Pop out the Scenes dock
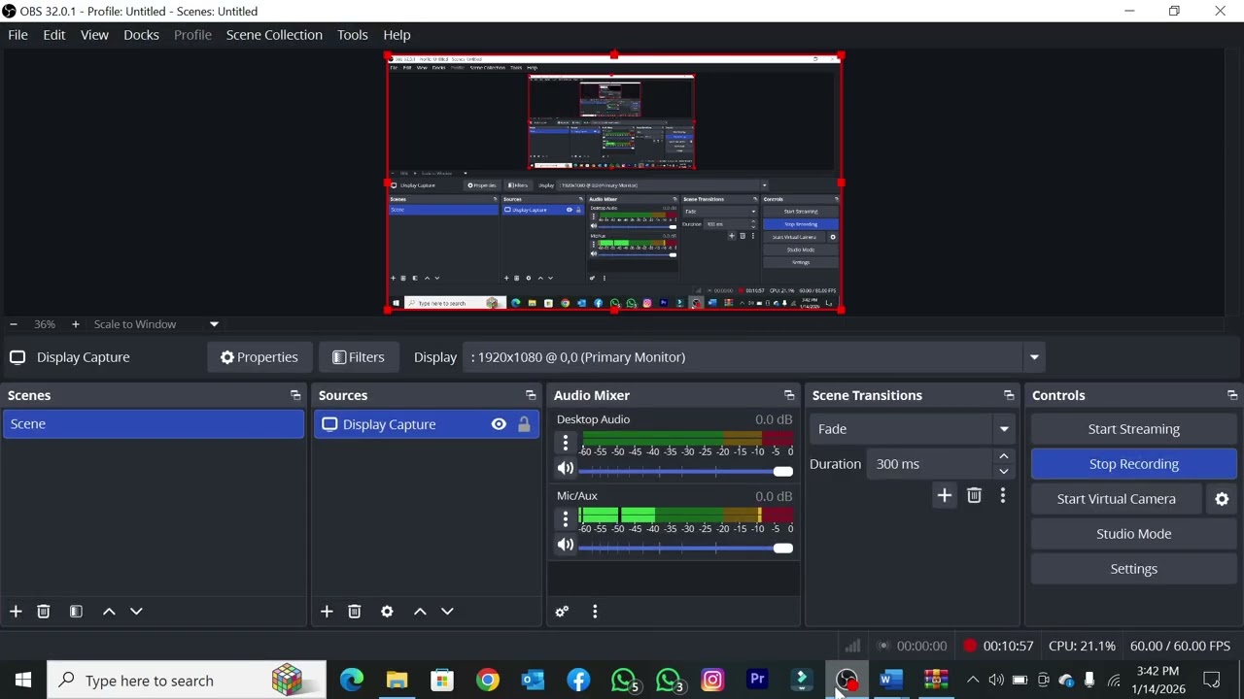 (295, 395)
